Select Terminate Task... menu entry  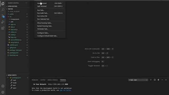pos(50,29)
